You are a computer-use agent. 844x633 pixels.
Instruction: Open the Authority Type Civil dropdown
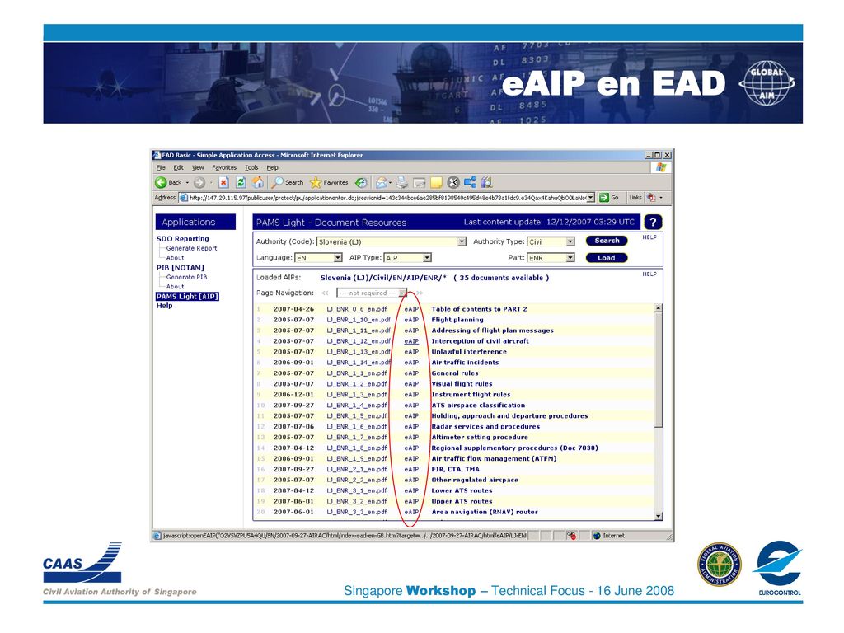point(551,241)
